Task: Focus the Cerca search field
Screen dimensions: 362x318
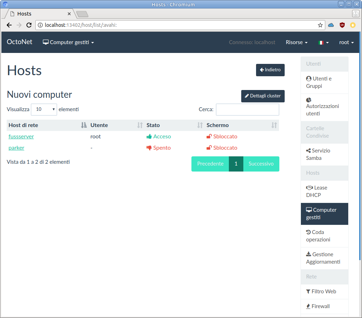Action: click(x=247, y=109)
